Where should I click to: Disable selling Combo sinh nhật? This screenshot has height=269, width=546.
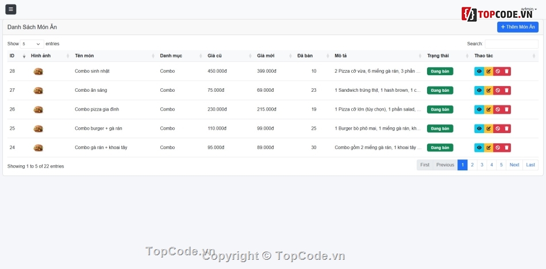click(498, 71)
